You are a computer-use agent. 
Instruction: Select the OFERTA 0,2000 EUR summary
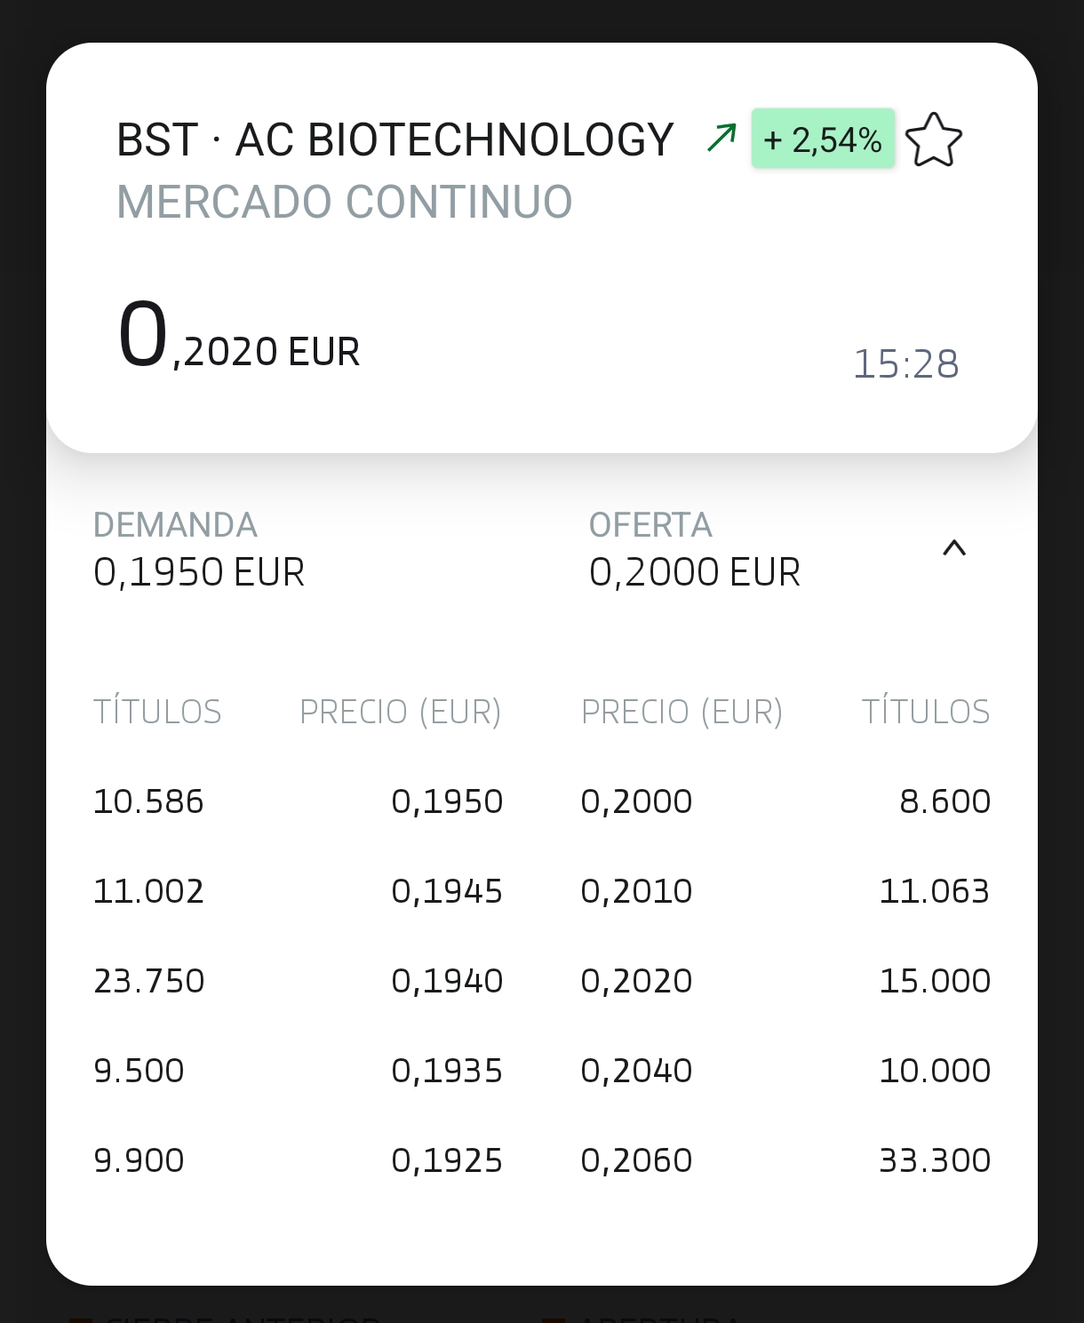(694, 550)
